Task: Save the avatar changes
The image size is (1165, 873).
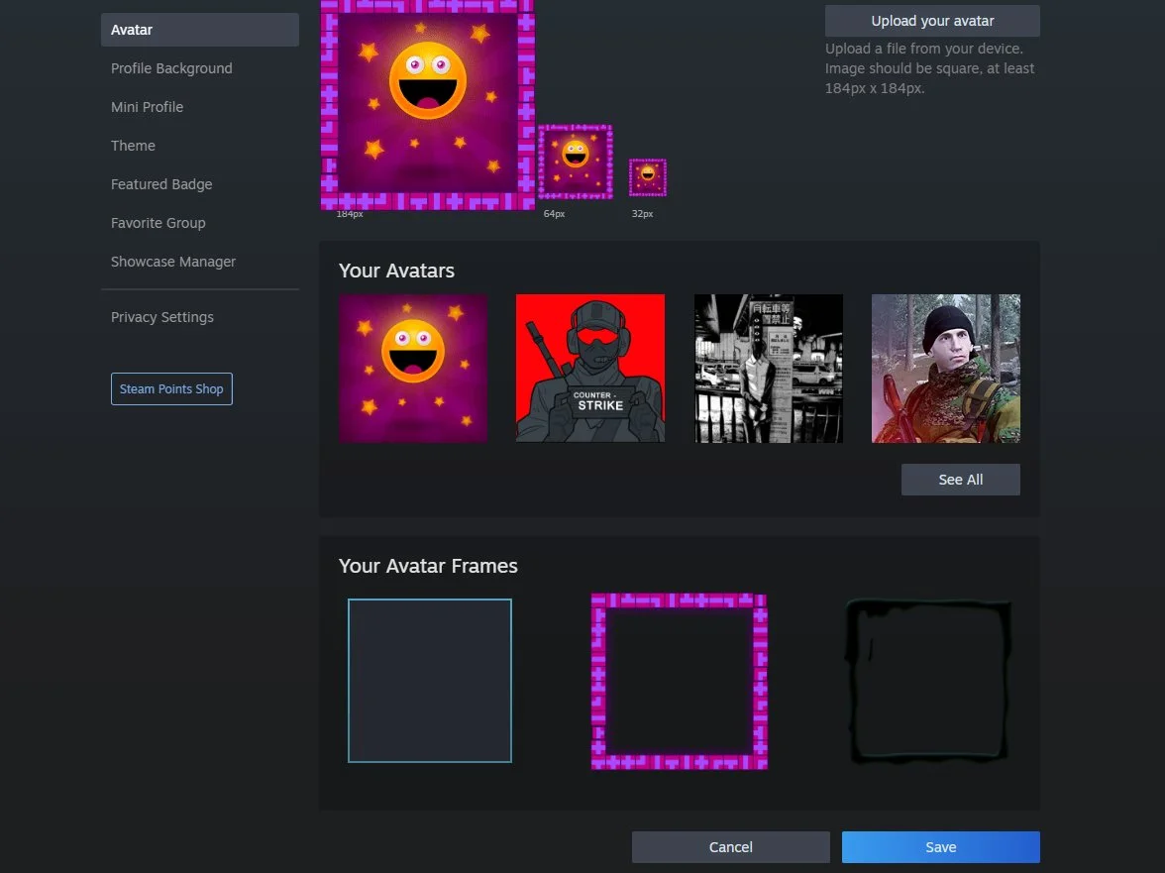Action: coord(940,847)
